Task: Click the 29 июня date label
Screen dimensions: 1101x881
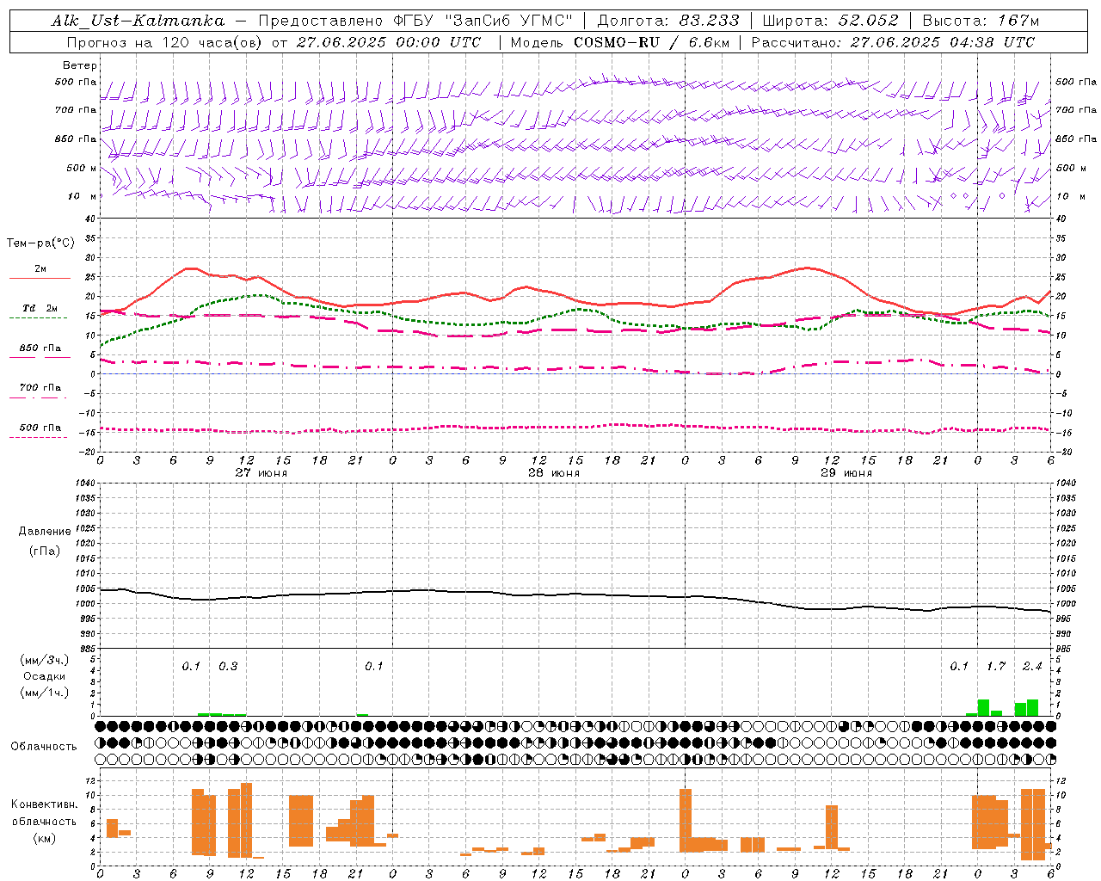Action: click(x=846, y=472)
